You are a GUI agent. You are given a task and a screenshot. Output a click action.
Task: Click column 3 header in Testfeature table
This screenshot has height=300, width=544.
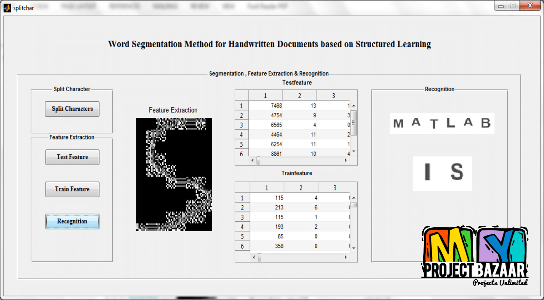point(333,96)
